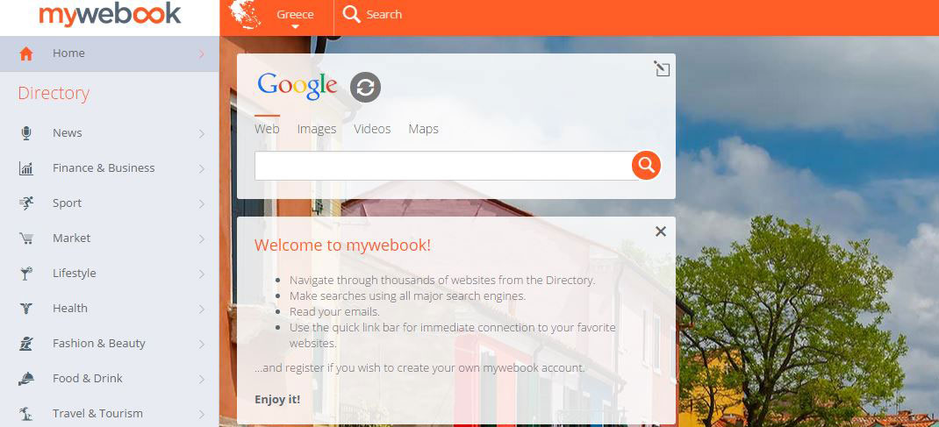Open the Fashion & Beauty category
Image resolution: width=939 pixels, height=427 pixels.
(110, 344)
